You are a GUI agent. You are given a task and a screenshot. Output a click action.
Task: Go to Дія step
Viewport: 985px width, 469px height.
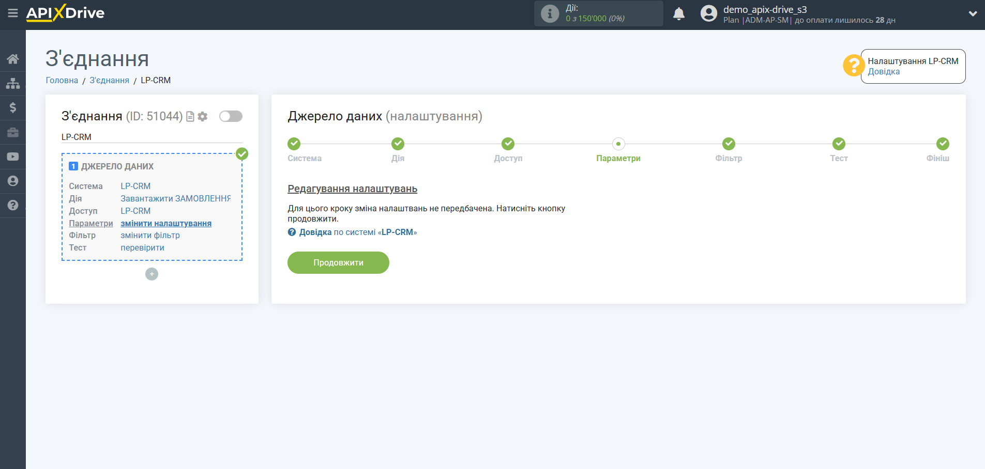pyautogui.click(x=398, y=144)
